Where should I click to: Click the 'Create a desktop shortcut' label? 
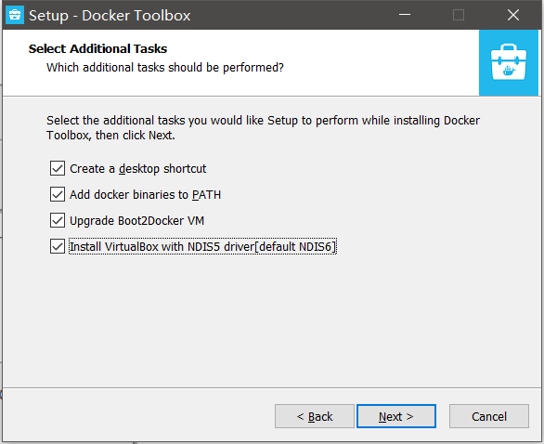138,169
